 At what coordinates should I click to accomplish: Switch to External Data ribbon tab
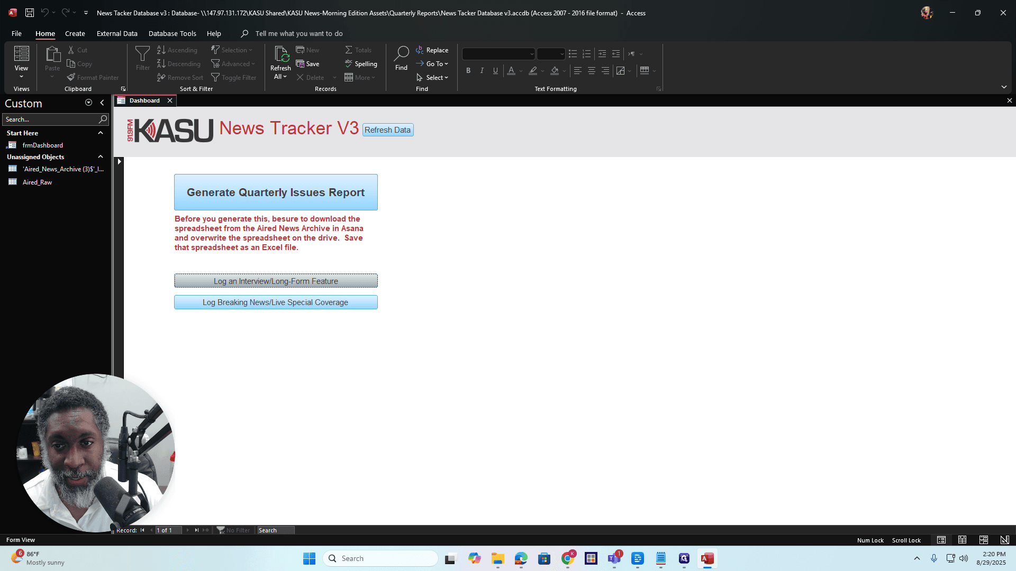tap(117, 33)
